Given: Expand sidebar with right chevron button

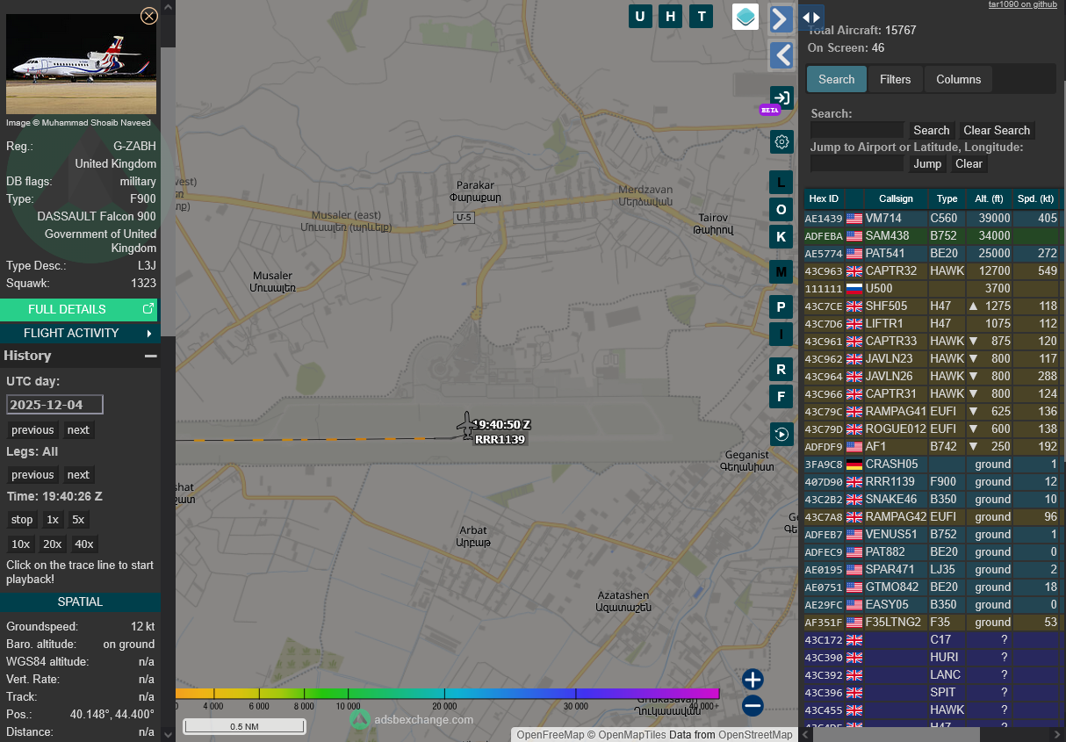Looking at the screenshot, I should (x=781, y=18).
